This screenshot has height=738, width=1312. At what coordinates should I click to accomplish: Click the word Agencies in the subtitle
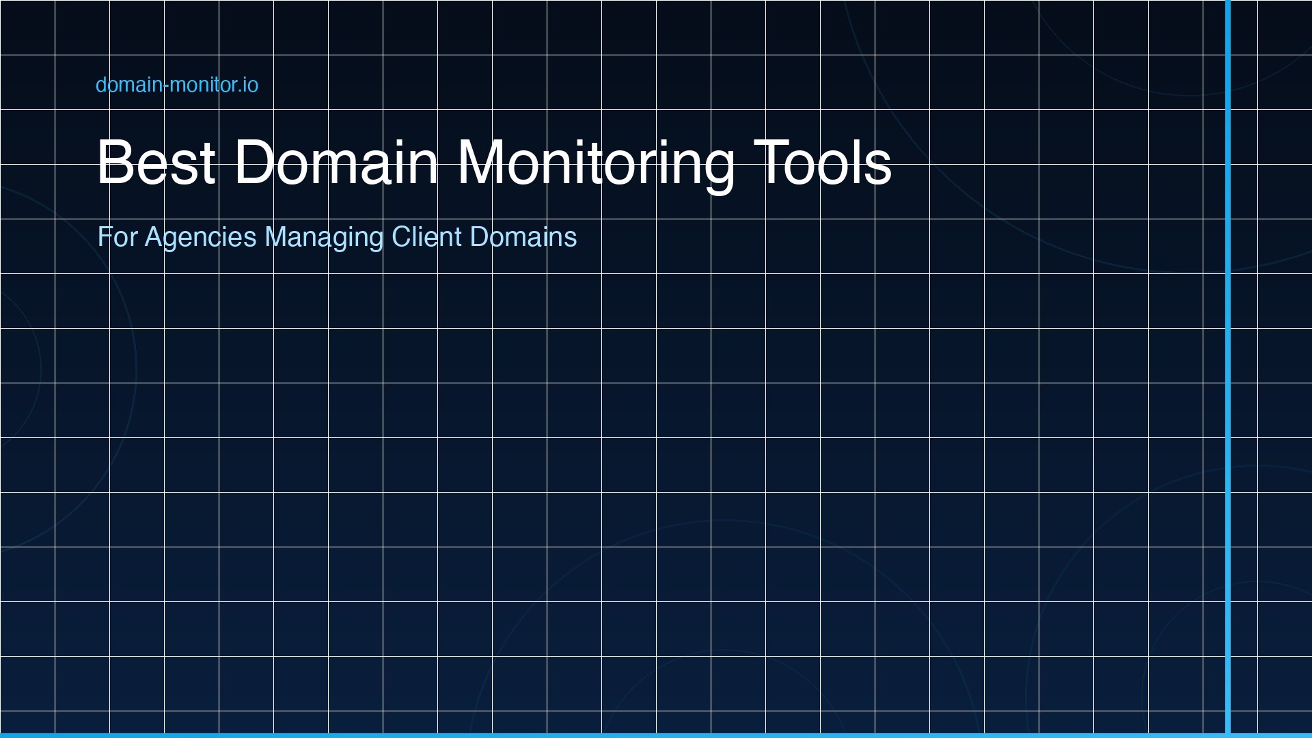pyautogui.click(x=202, y=237)
